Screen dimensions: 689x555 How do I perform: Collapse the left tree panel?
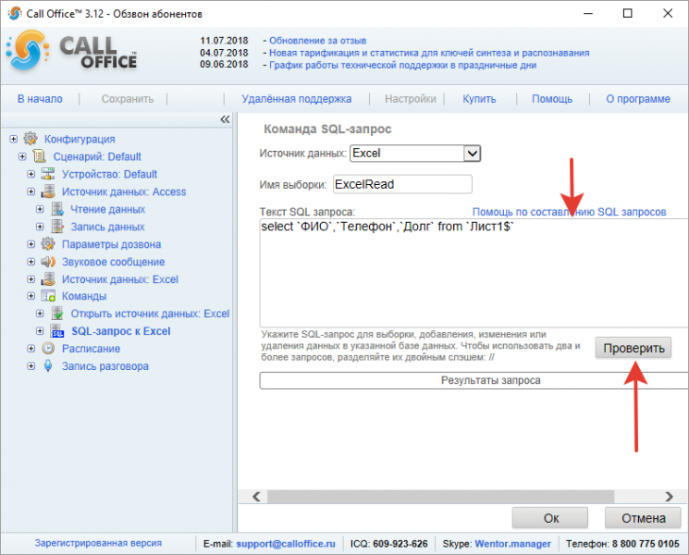pos(225,119)
